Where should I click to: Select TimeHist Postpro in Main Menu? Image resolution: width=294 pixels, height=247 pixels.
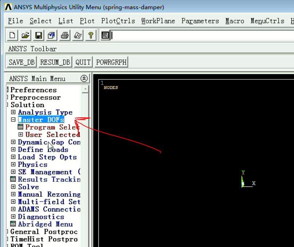pos(44,239)
